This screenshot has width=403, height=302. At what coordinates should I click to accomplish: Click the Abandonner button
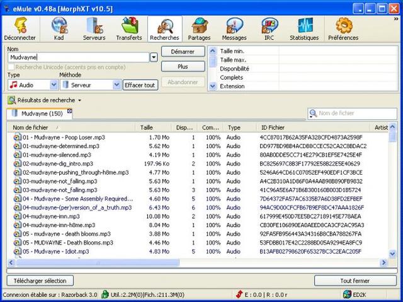coord(183,82)
